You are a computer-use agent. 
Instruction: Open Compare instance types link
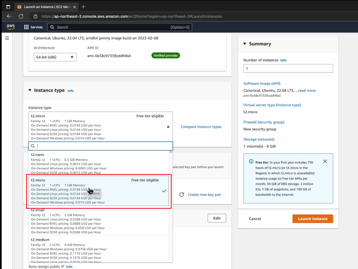pos(201,127)
